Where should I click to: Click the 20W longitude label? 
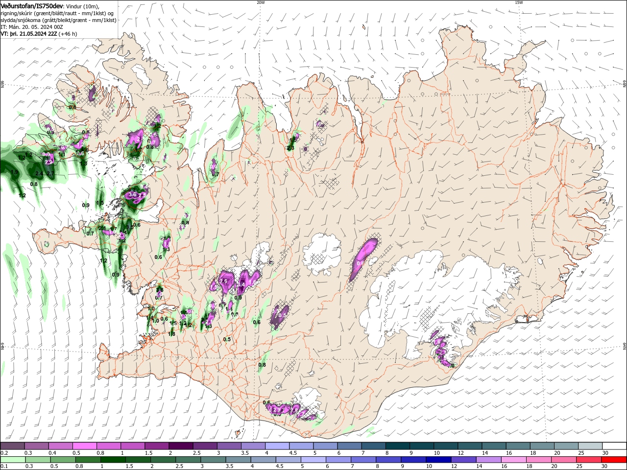click(x=261, y=2)
